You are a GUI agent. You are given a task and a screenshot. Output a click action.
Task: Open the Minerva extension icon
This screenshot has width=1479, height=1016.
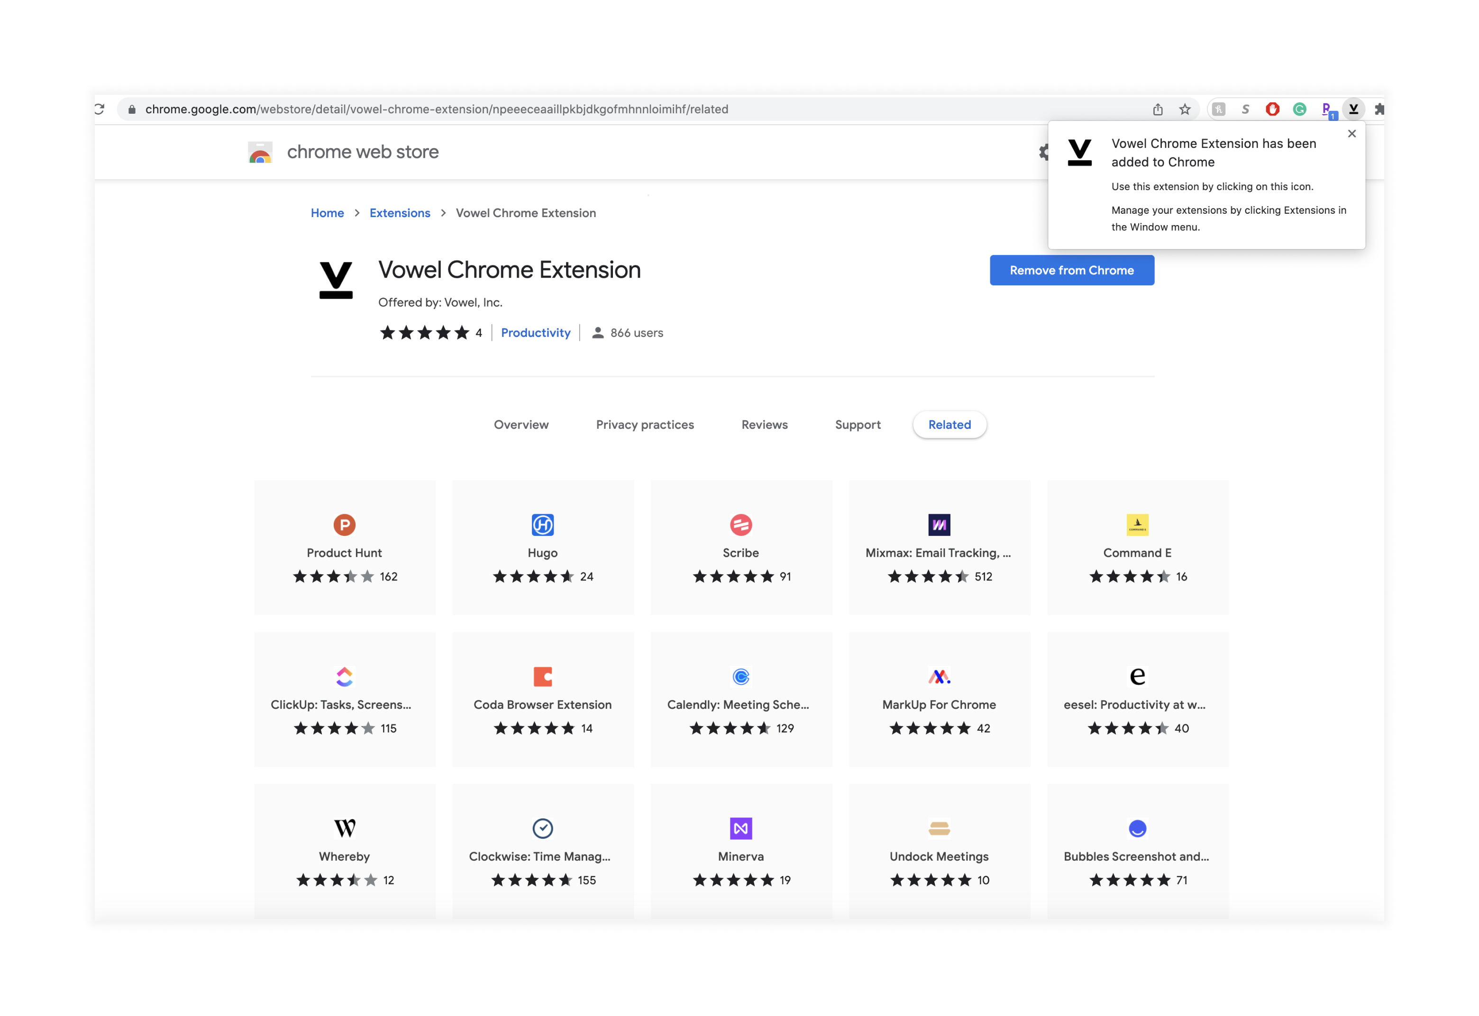point(740,828)
